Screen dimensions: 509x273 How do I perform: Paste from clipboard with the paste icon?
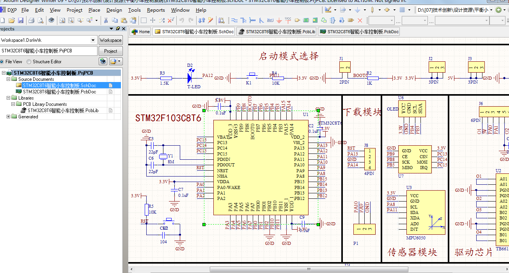[x=124, y=20]
